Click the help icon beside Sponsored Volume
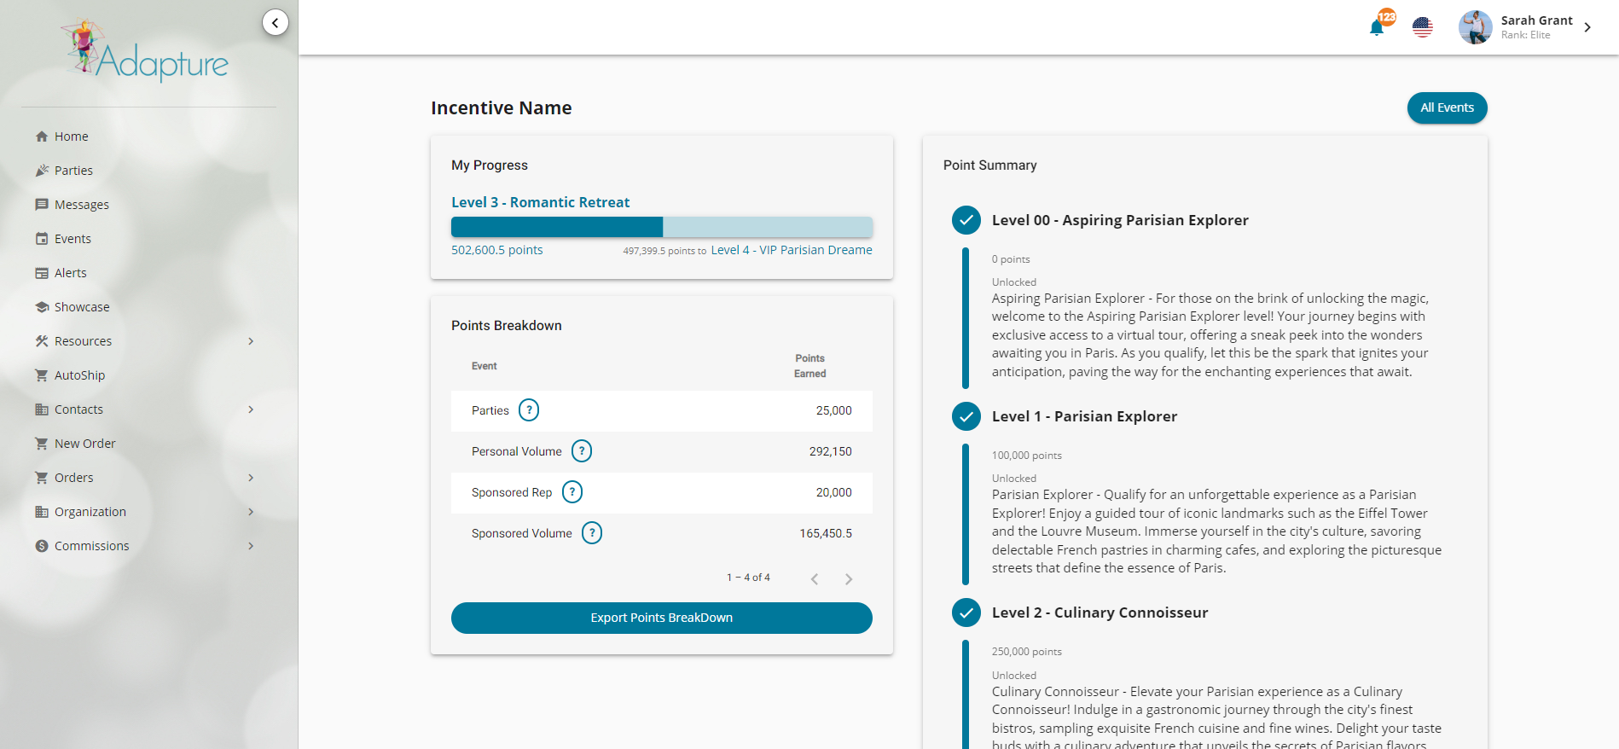The height and width of the screenshot is (749, 1619). click(x=592, y=533)
